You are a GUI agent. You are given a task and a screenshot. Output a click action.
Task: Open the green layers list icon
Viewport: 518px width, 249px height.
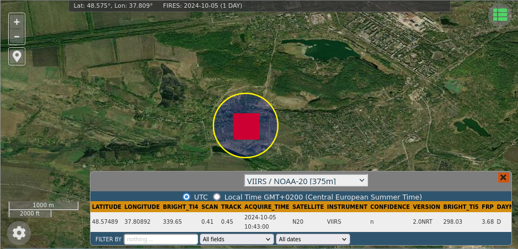click(x=500, y=15)
